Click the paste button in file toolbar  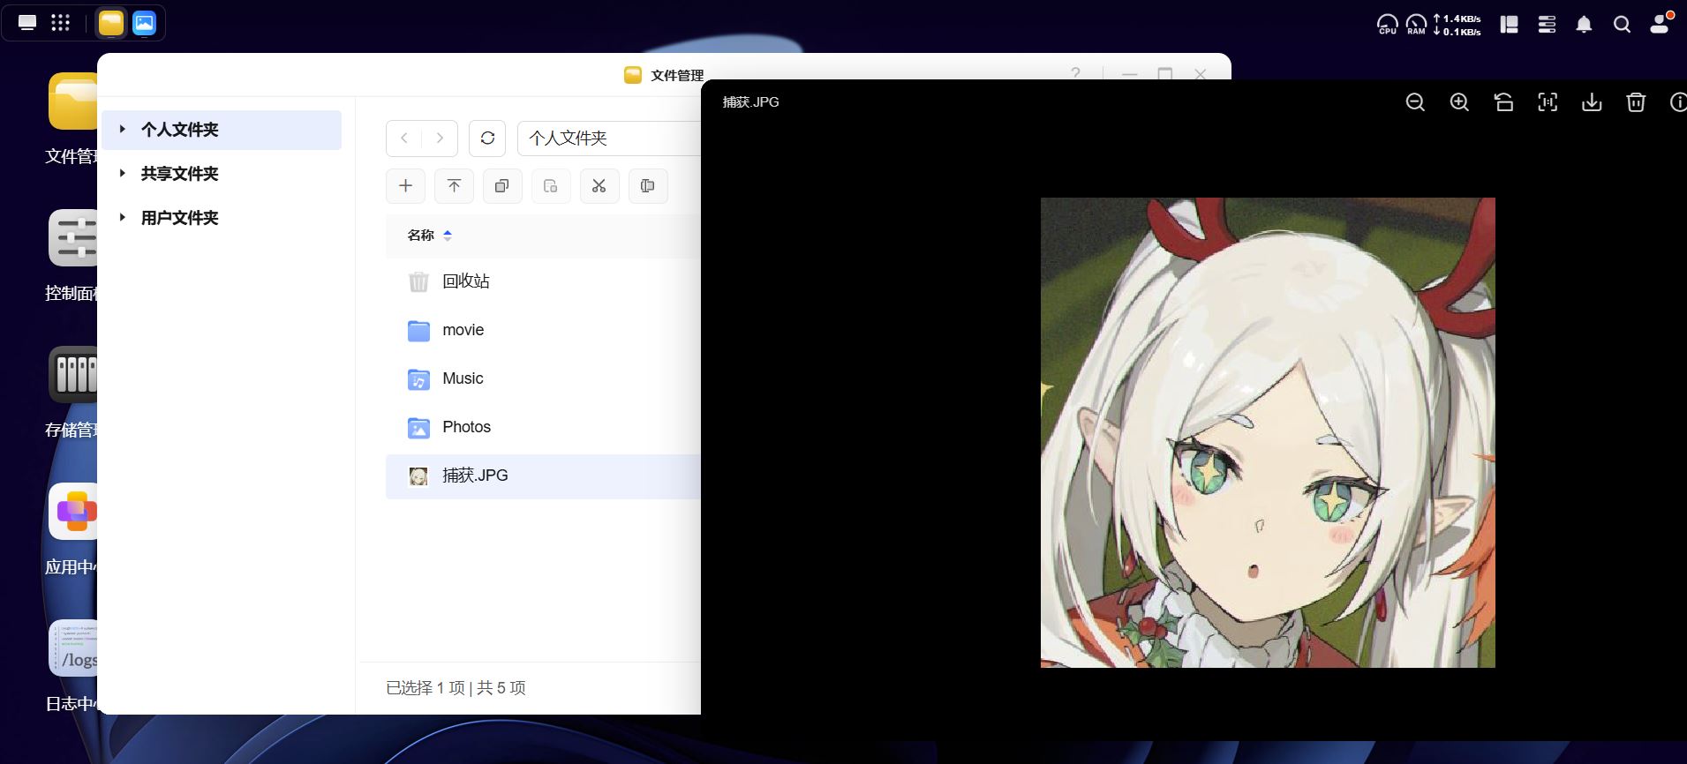click(x=551, y=185)
